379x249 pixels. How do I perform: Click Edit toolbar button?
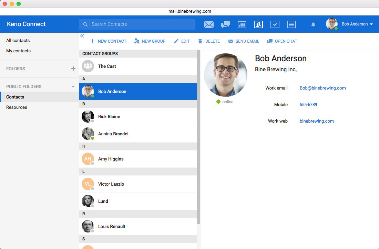coord(182,41)
